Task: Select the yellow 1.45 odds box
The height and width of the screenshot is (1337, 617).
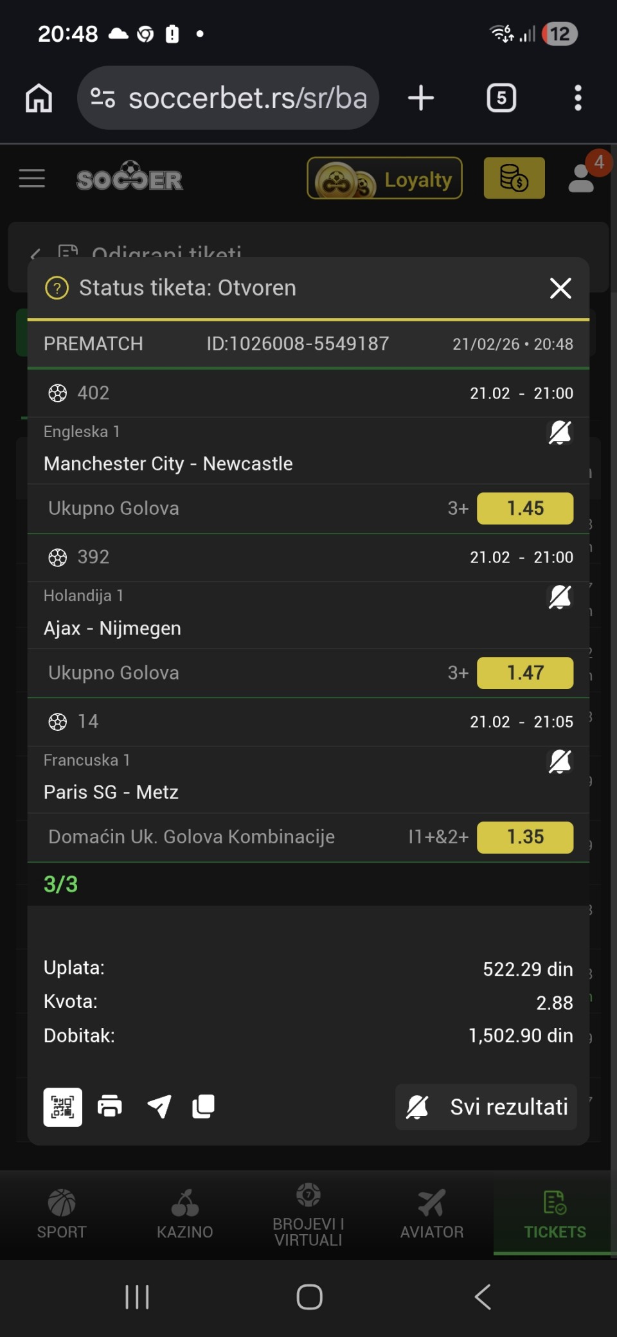Action: click(x=525, y=508)
